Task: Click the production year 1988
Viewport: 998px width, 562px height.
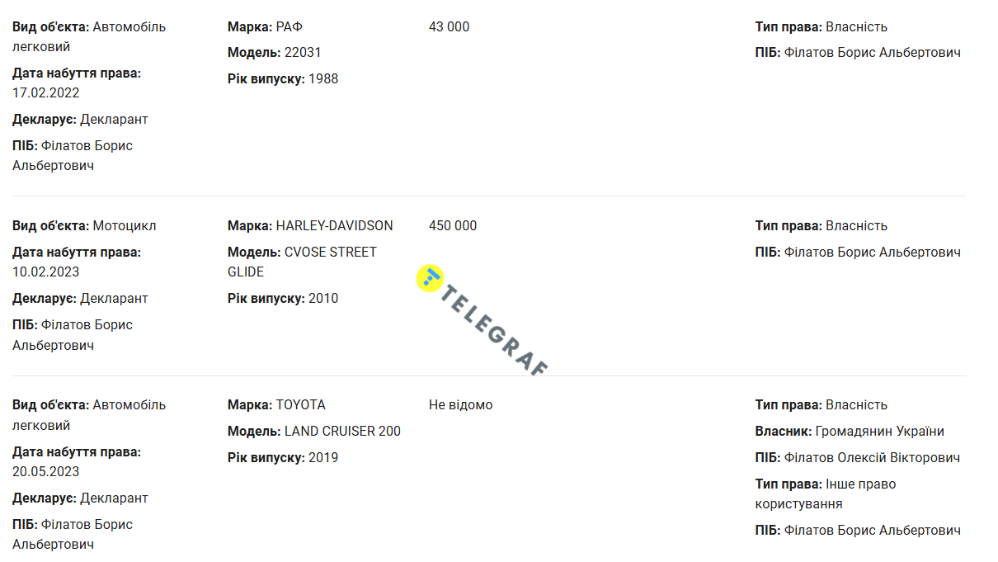Action: (323, 79)
